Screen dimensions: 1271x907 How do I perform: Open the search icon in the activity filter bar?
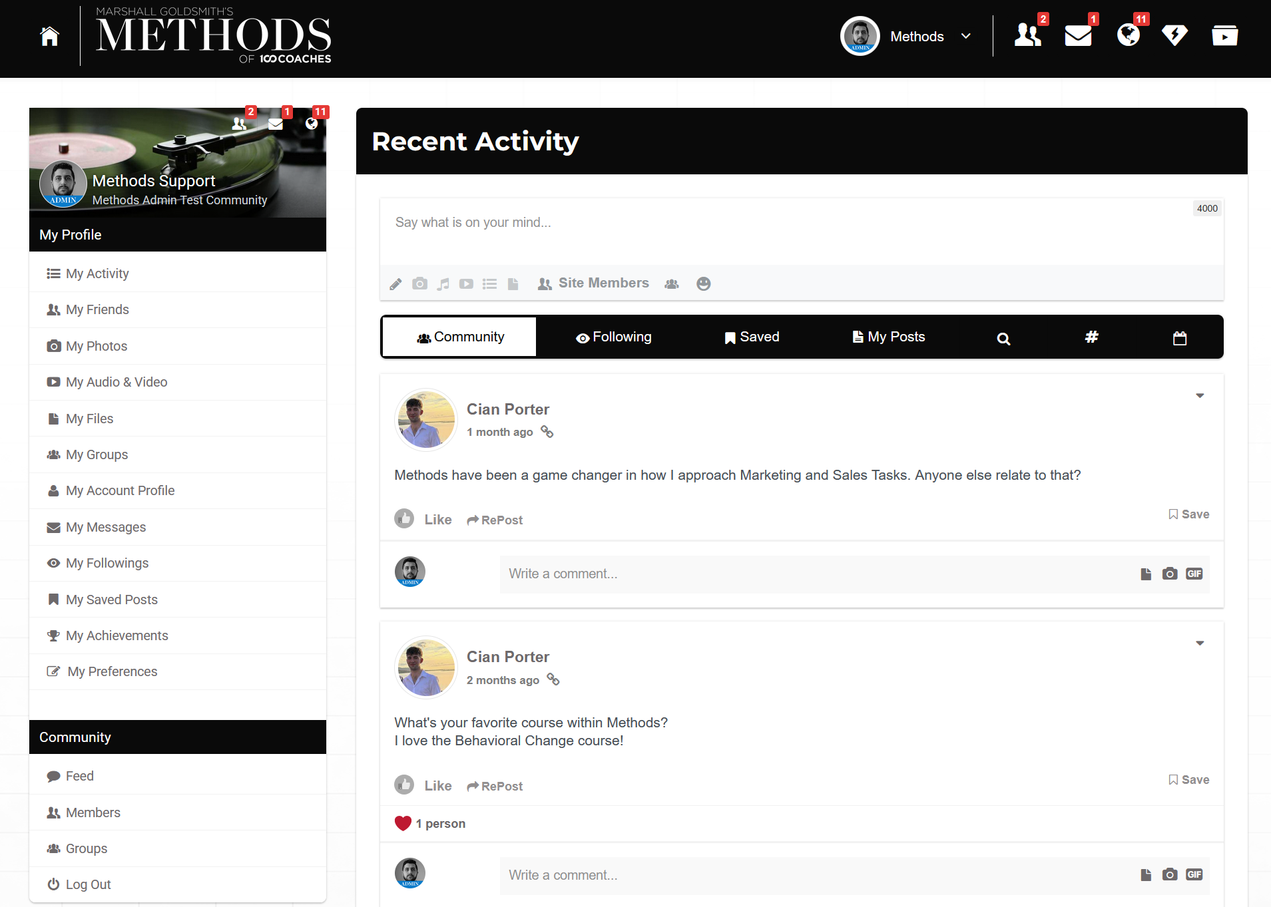pyautogui.click(x=1003, y=337)
